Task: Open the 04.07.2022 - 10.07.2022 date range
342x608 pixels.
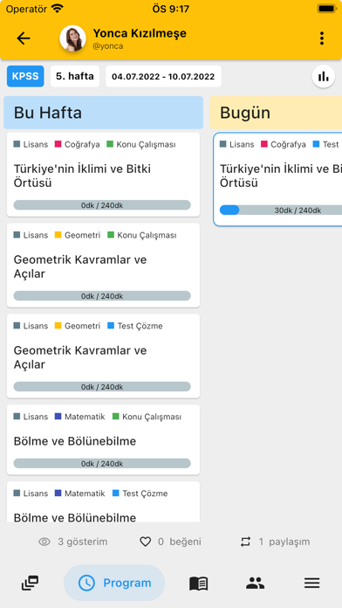Action: 163,76
